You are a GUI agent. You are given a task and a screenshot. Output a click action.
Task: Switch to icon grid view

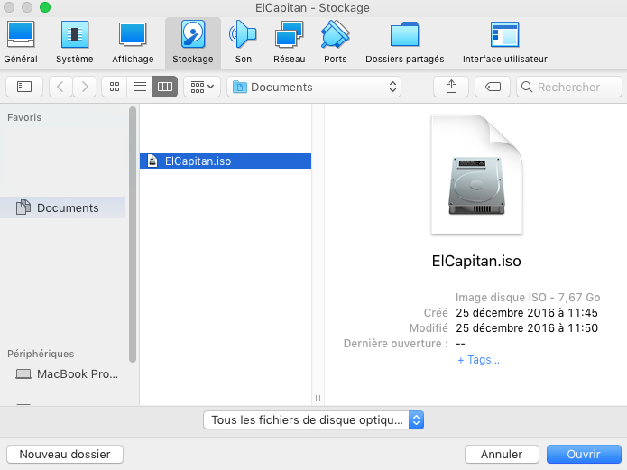coord(115,87)
